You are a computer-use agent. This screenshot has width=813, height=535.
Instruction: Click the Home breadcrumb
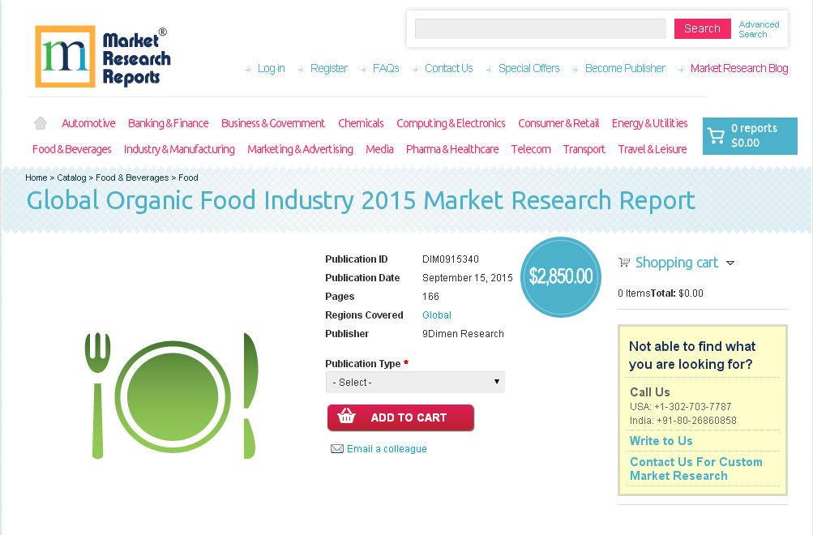(x=36, y=178)
